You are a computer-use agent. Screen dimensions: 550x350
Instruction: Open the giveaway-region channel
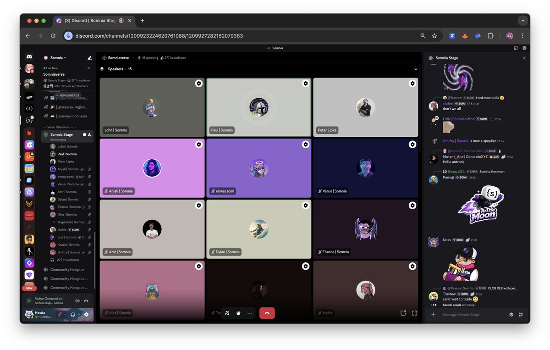coord(67,106)
